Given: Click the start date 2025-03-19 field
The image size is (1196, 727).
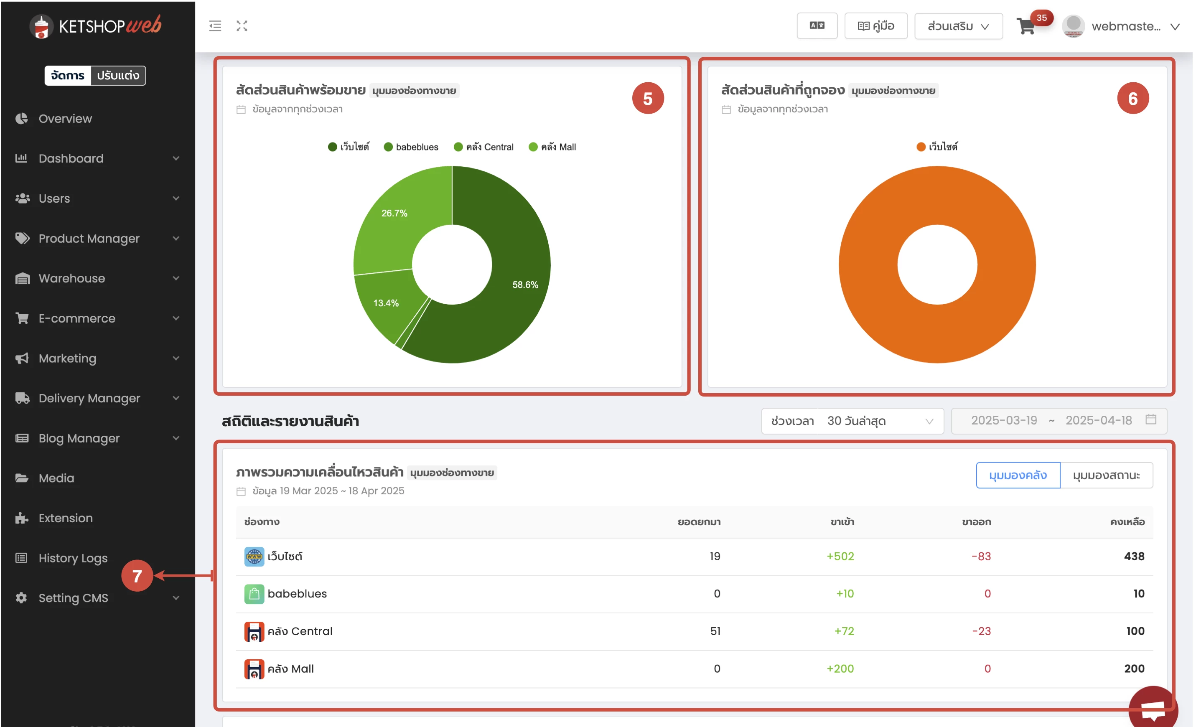Looking at the screenshot, I should (1004, 420).
